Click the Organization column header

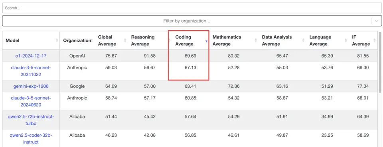click(x=77, y=41)
